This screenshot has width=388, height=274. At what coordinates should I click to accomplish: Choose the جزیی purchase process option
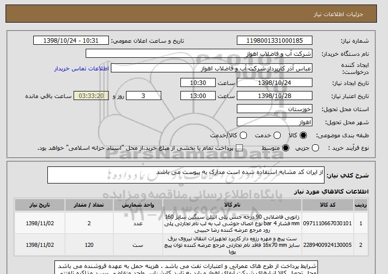pyautogui.click(x=315, y=148)
